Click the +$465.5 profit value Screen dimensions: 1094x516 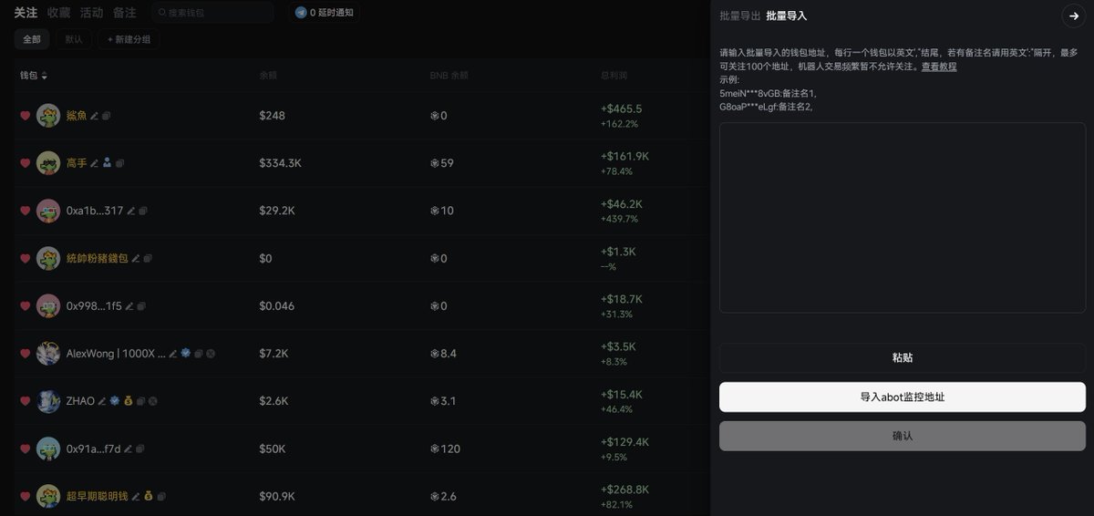coord(621,108)
